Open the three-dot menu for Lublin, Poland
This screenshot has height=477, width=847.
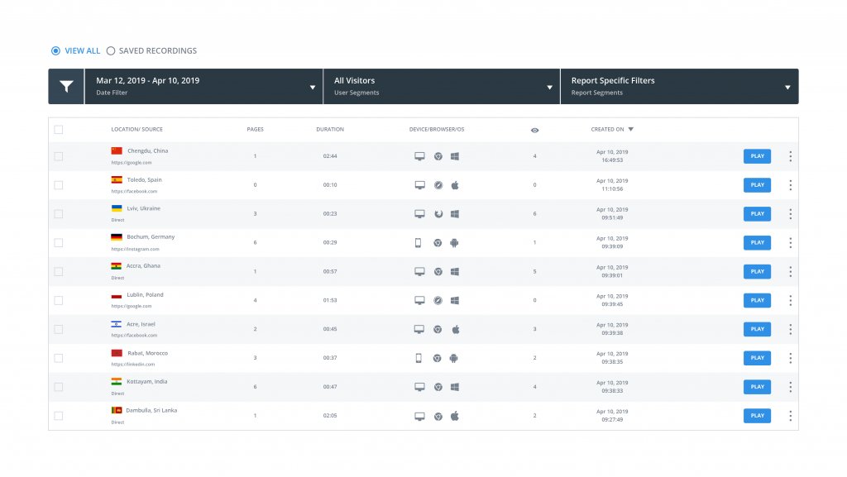pyautogui.click(x=790, y=301)
